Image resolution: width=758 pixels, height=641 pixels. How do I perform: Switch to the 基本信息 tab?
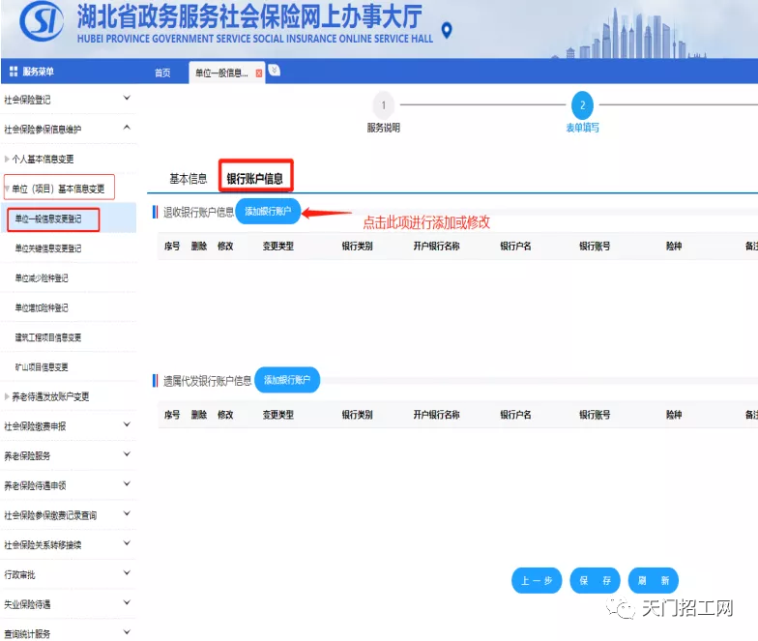pyautogui.click(x=188, y=179)
